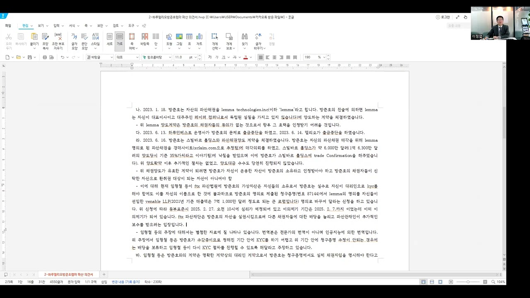Expand the underline style dropdown arrow

tap(229, 57)
